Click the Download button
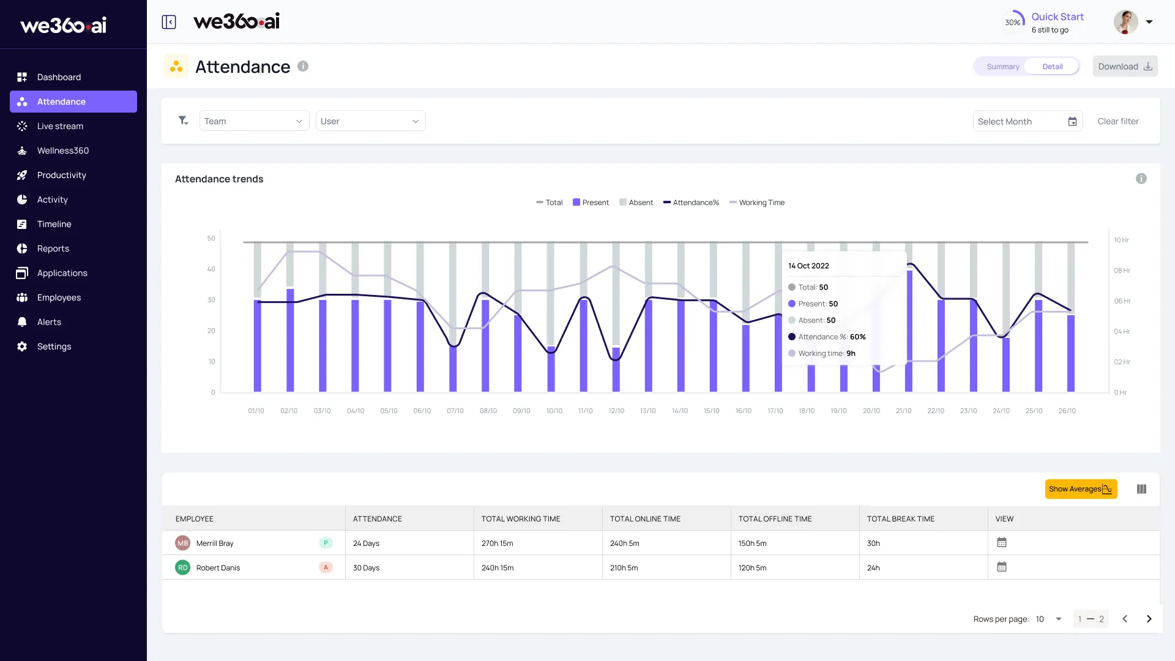The image size is (1175, 661). click(1125, 66)
